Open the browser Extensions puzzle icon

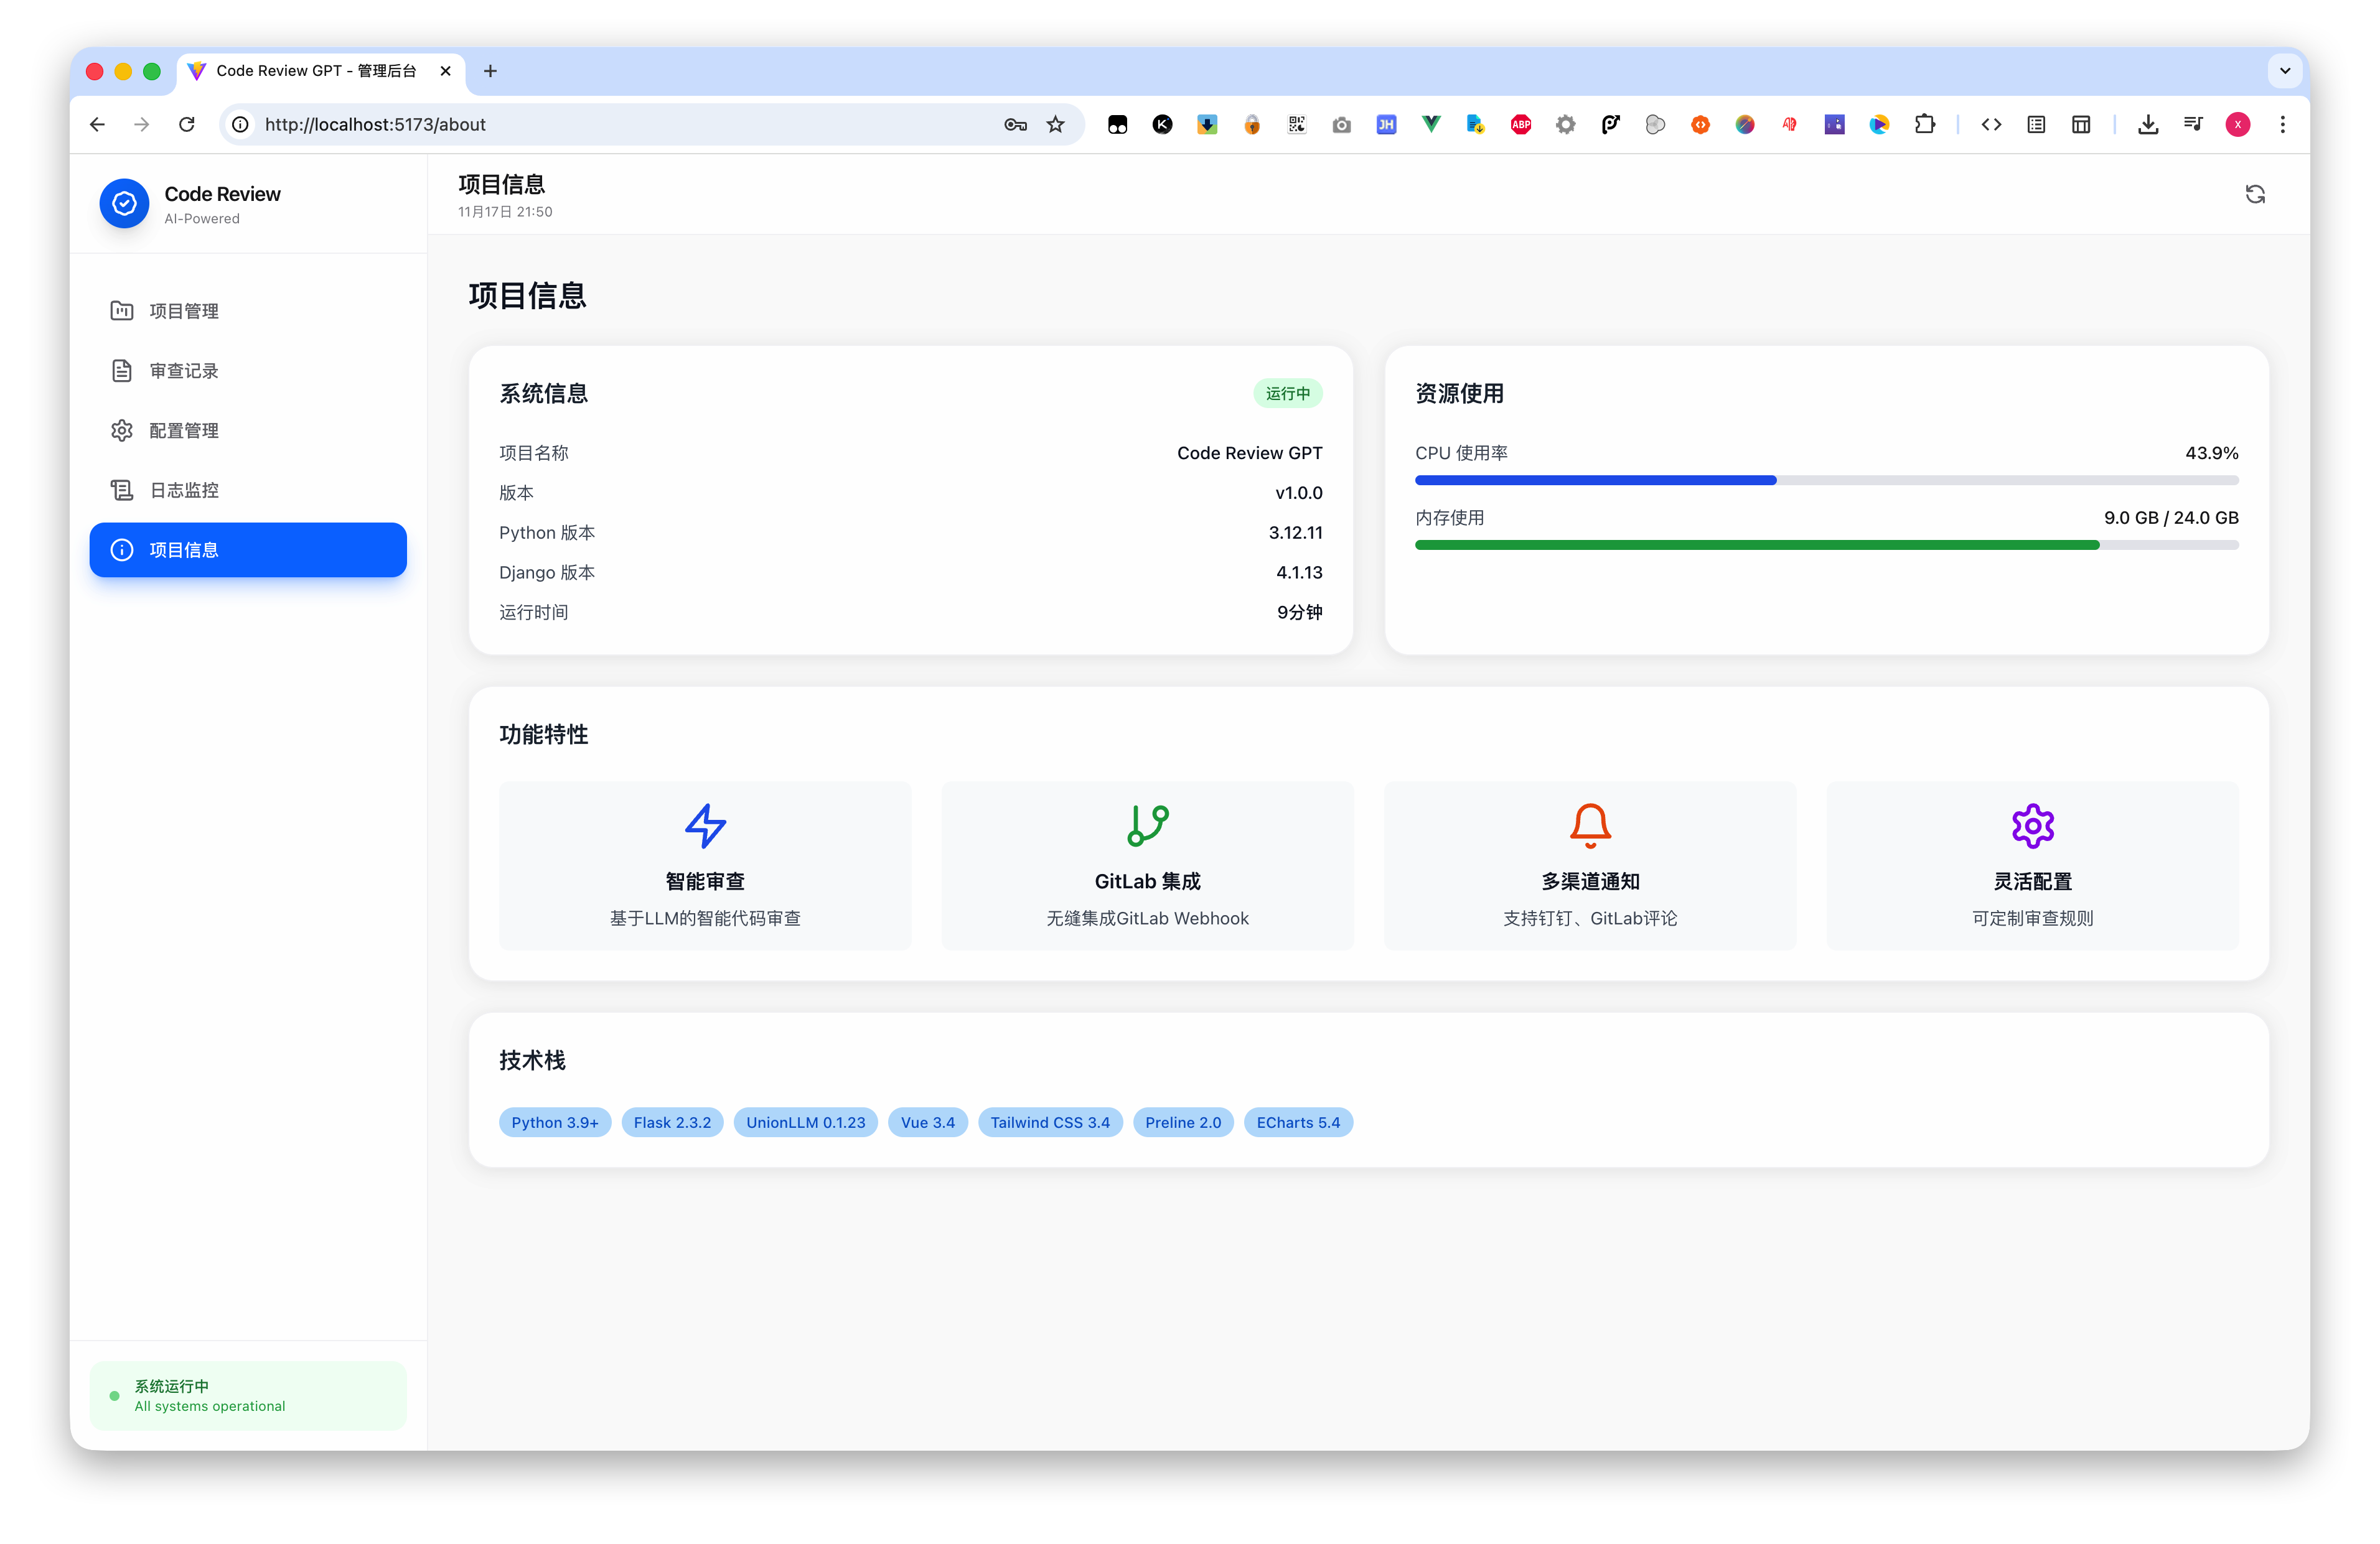(x=1924, y=125)
